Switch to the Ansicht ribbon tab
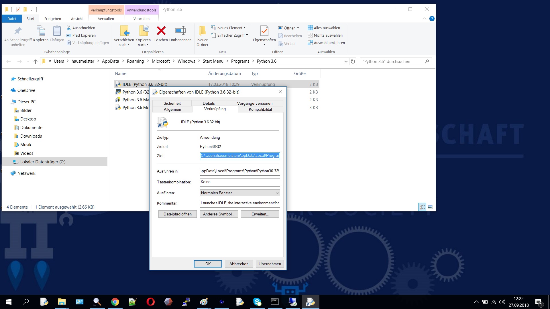Image resolution: width=550 pixels, height=309 pixels. 77,19
